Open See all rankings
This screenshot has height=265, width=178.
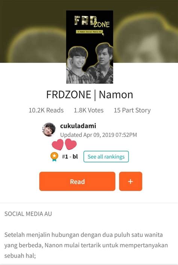click(x=106, y=156)
